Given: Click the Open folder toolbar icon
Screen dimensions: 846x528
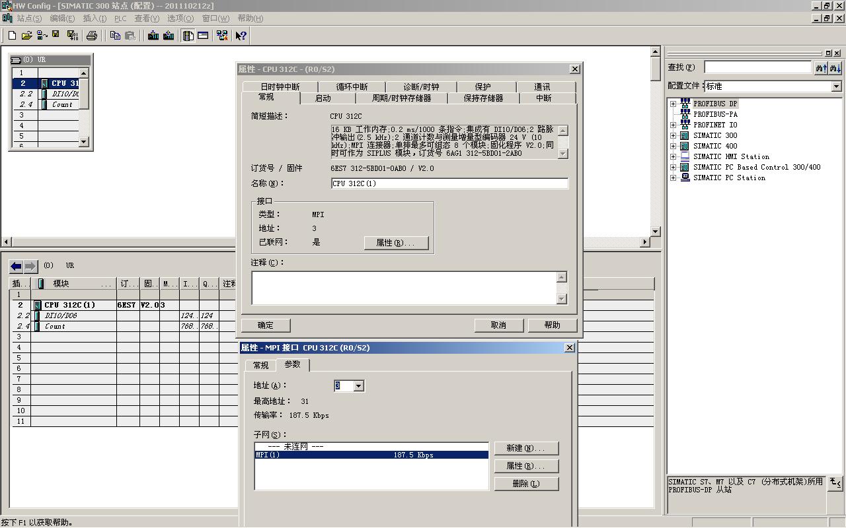Looking at the screenshot, I should point(27,36).
